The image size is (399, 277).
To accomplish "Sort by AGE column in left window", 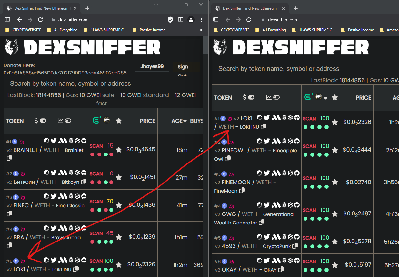I will pyautogui.click(x=179, y=121).
